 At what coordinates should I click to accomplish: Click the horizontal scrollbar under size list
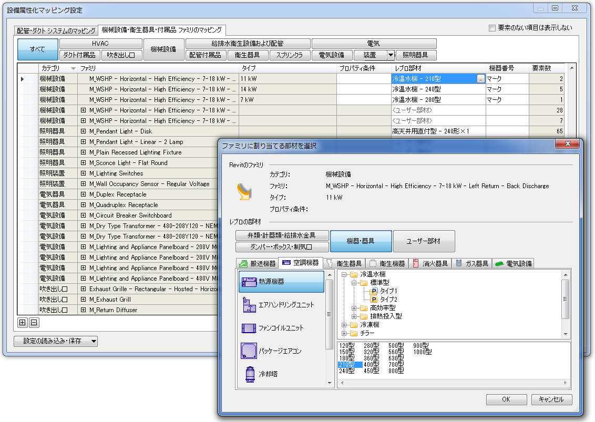[454, 383]
